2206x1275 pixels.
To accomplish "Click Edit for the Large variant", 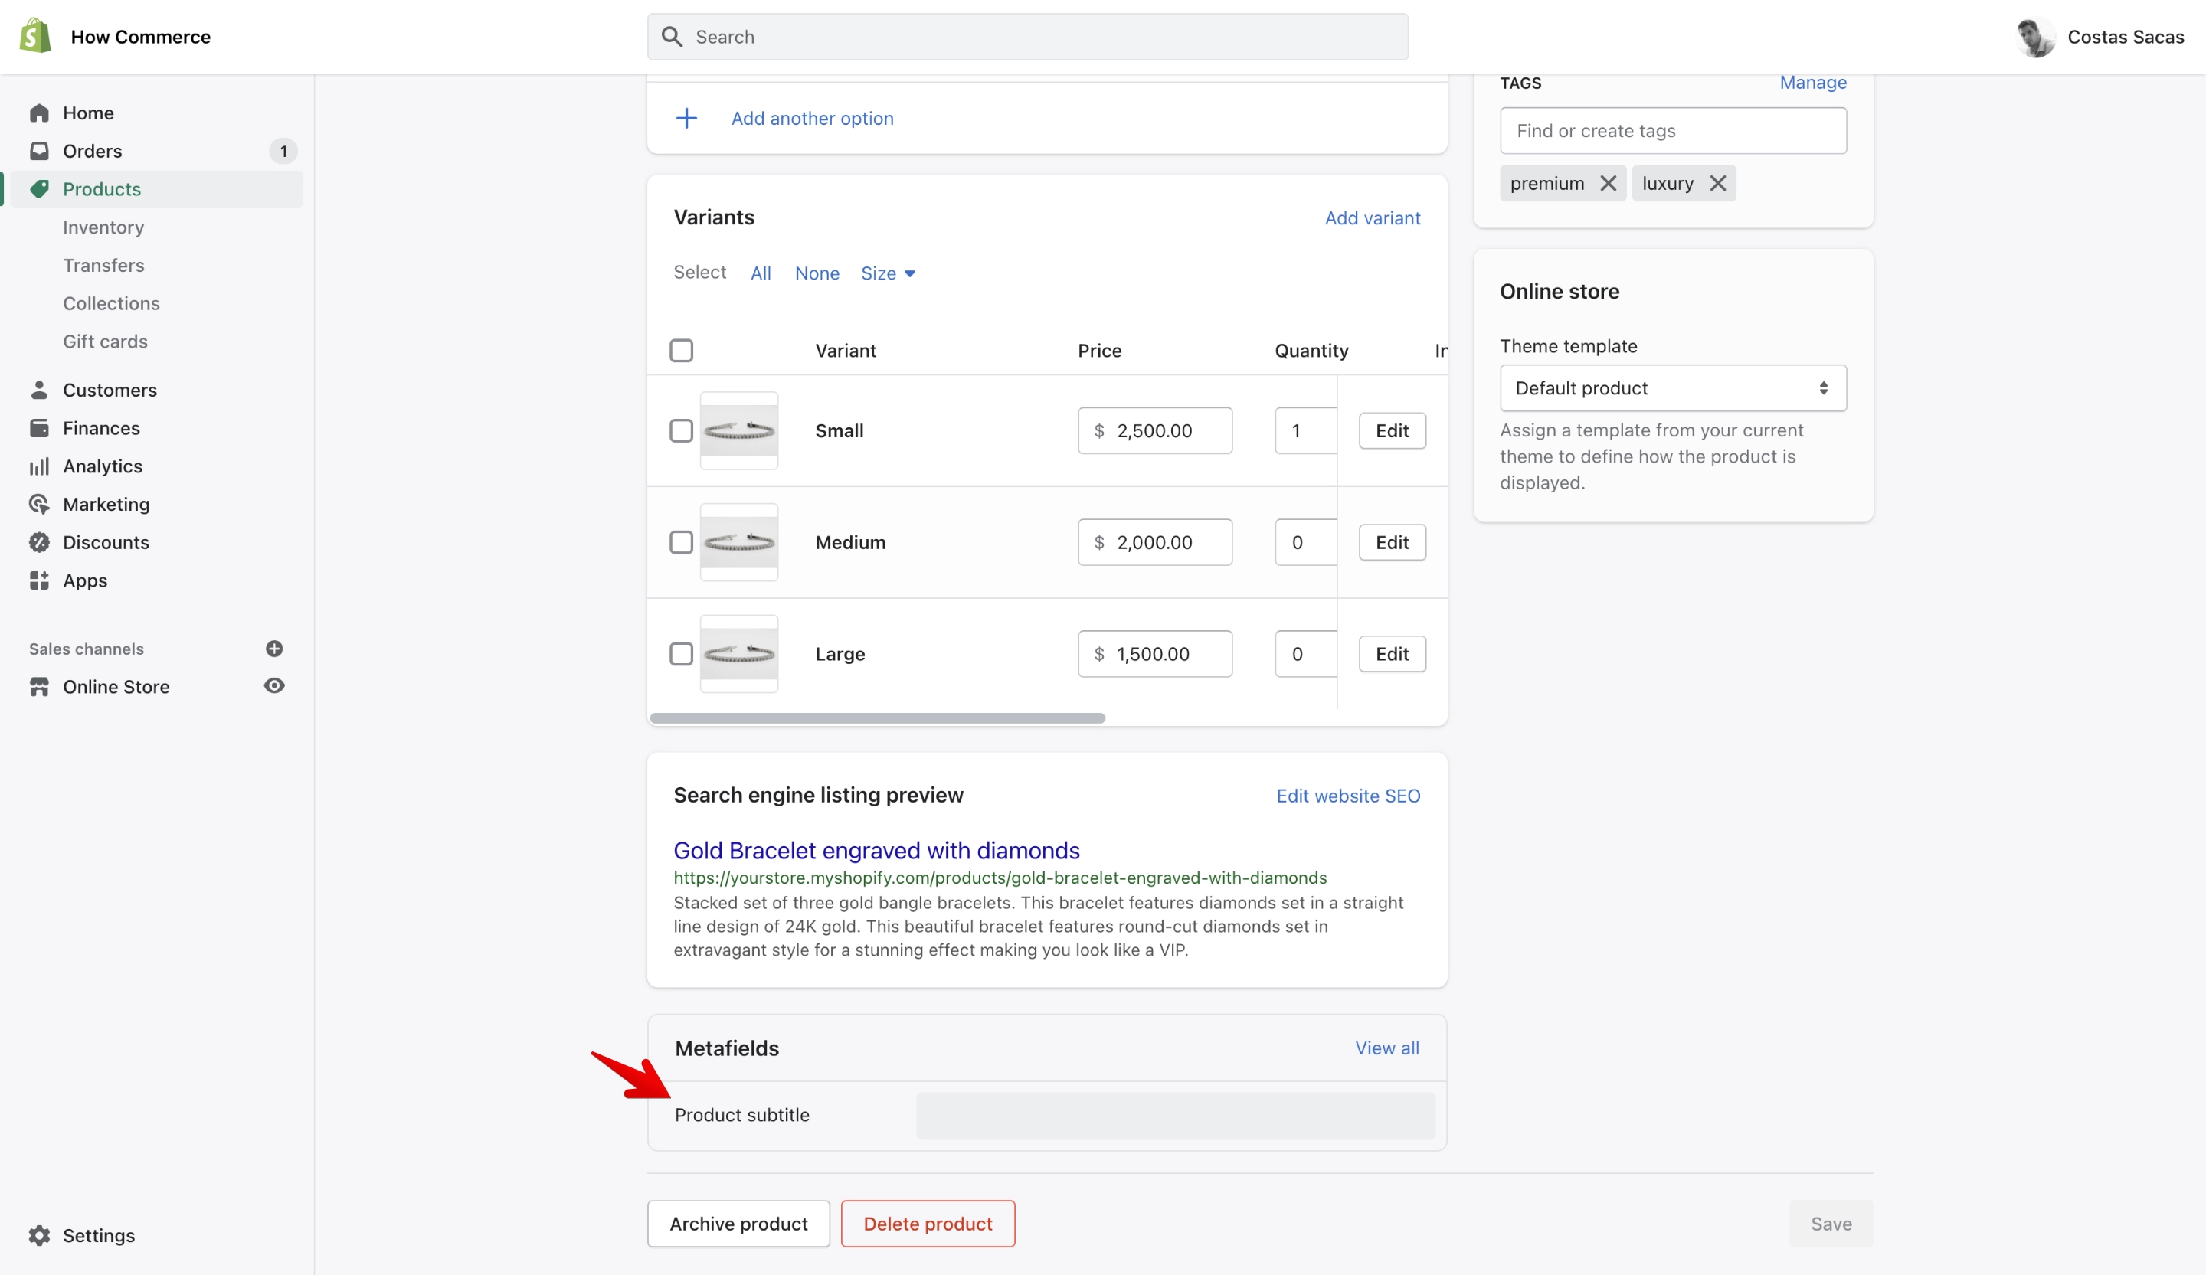I will 1392,654.
